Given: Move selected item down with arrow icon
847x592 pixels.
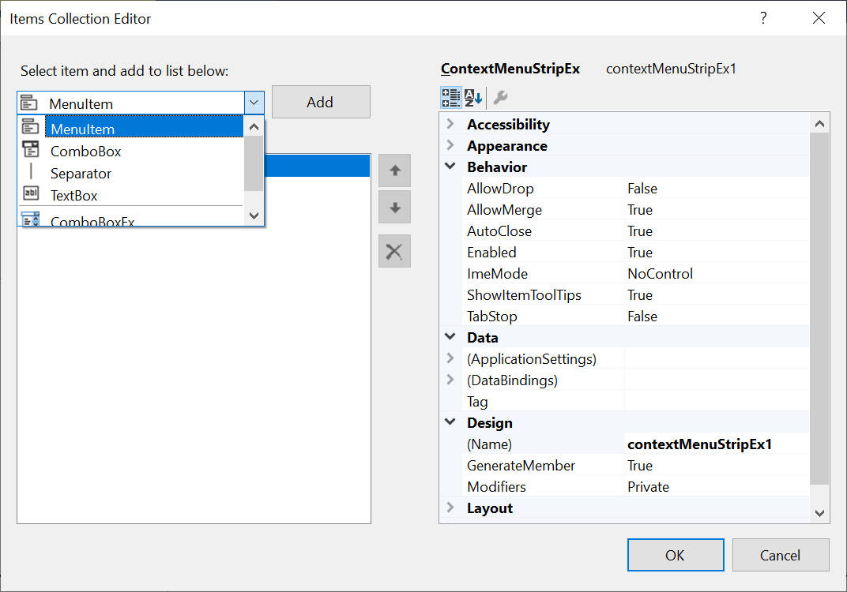Looking at the screenshot, I should click(394, 207).
